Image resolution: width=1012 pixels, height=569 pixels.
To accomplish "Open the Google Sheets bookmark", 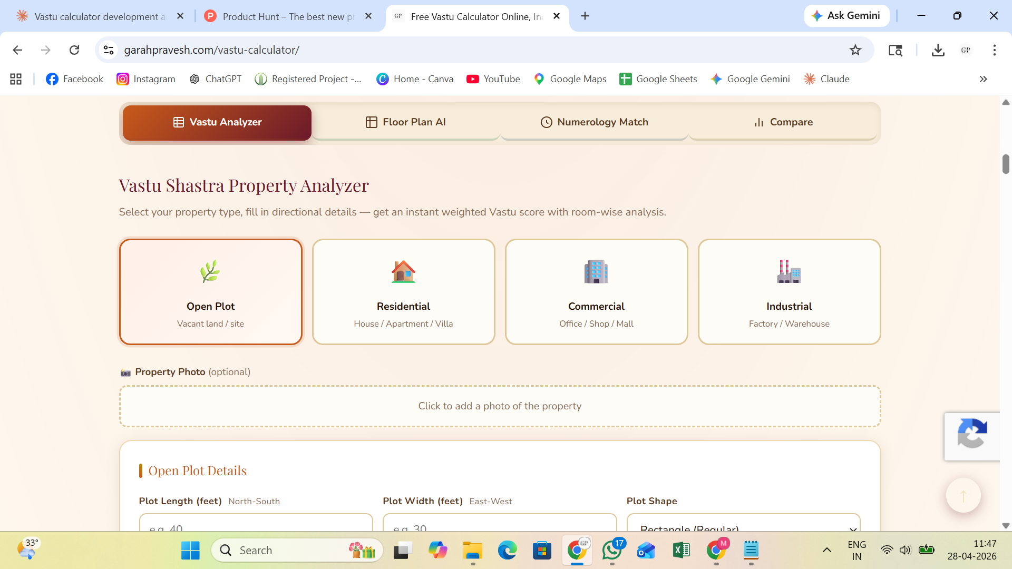I will [x=658, y=79].
